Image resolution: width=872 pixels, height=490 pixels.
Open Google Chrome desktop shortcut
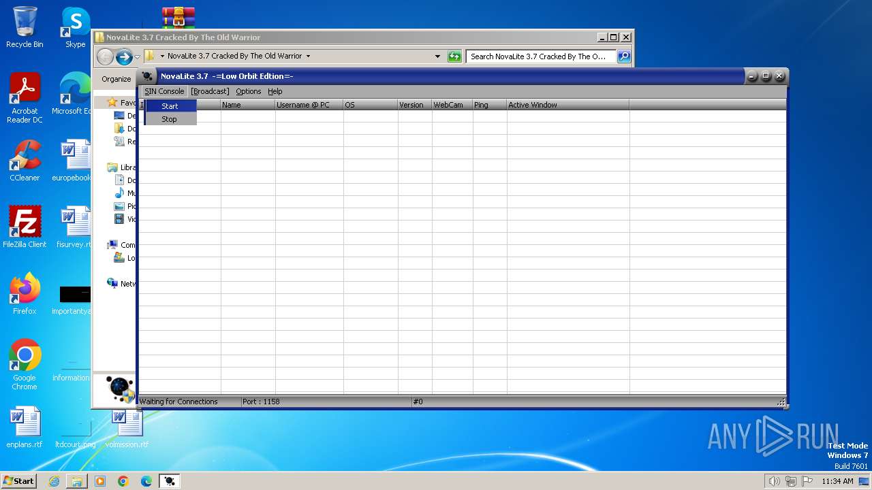point(25,365)
